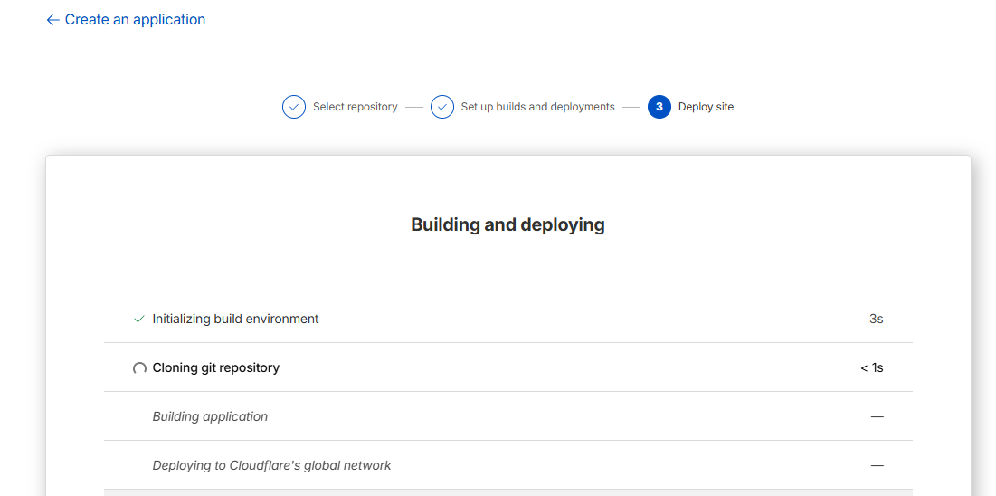The height and width of the screenshot is (496, 996).
Task: Click the < 1s duration value
Action: point(871,367)
